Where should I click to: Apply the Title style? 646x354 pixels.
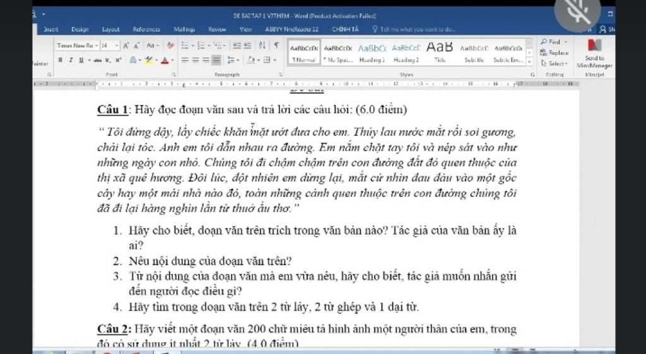439,53
